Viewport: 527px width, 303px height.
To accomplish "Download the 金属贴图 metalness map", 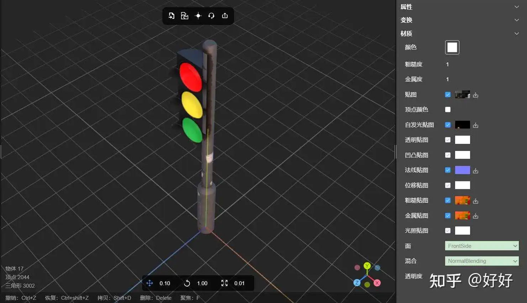I will tap(475, 216).
